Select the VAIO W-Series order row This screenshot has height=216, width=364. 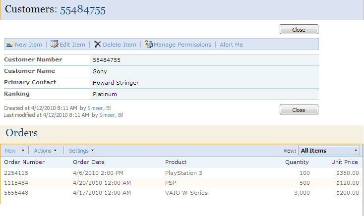[182, 193]
